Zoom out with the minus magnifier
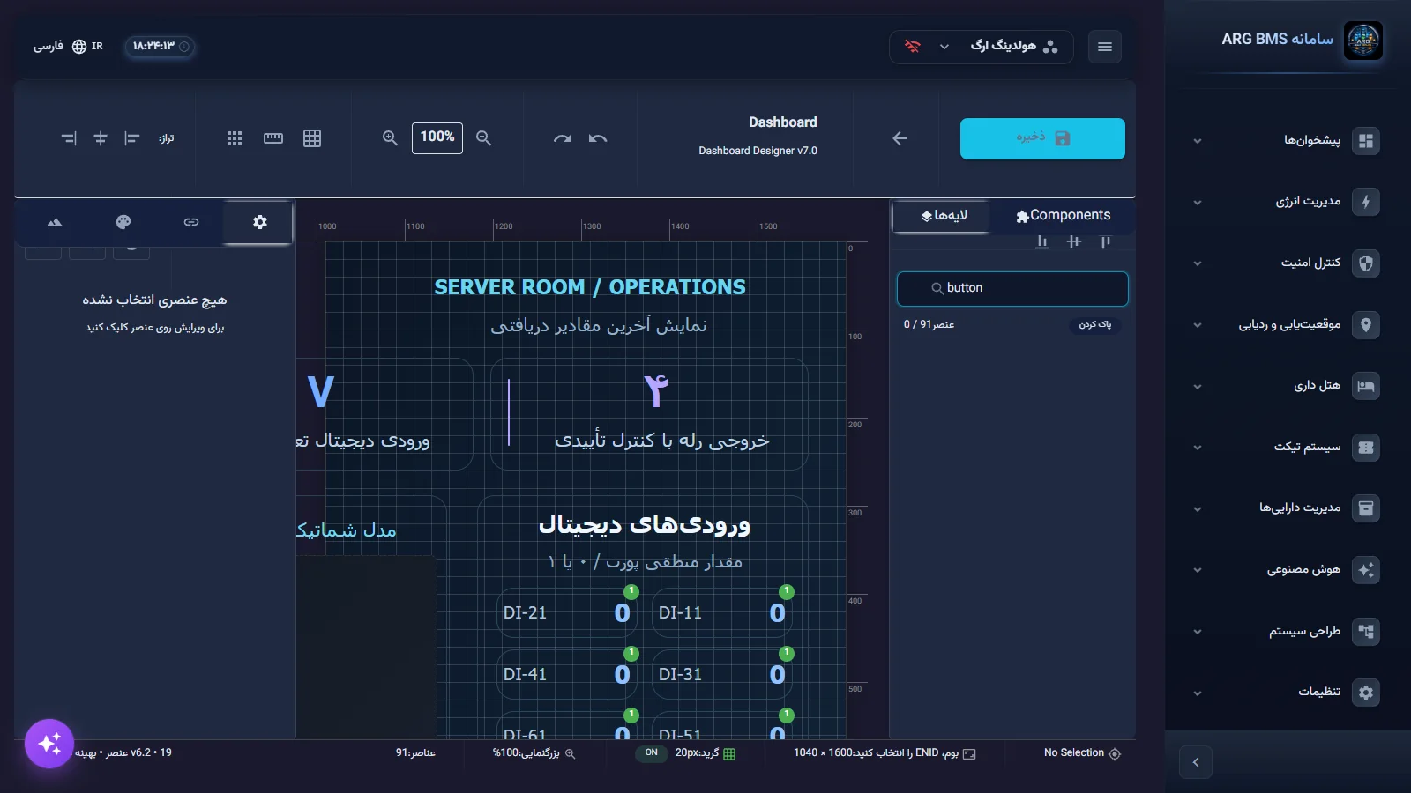 coord(483,138)
